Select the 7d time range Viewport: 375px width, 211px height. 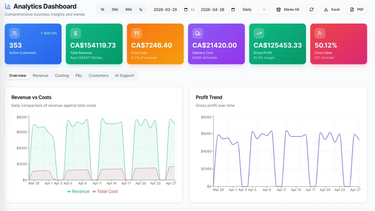pyautogui.click(x=102, y=9)
